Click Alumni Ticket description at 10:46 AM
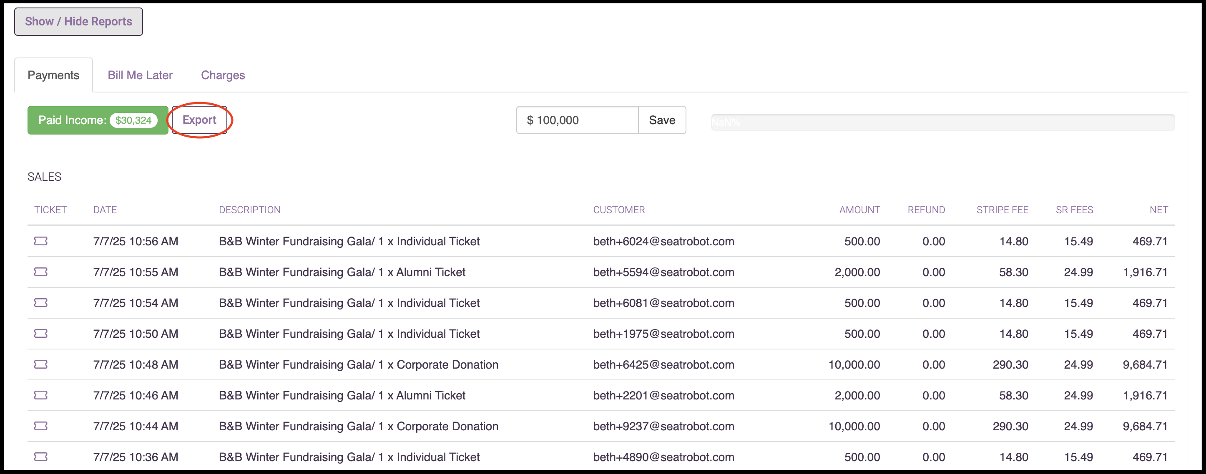 tap(342, 395)
